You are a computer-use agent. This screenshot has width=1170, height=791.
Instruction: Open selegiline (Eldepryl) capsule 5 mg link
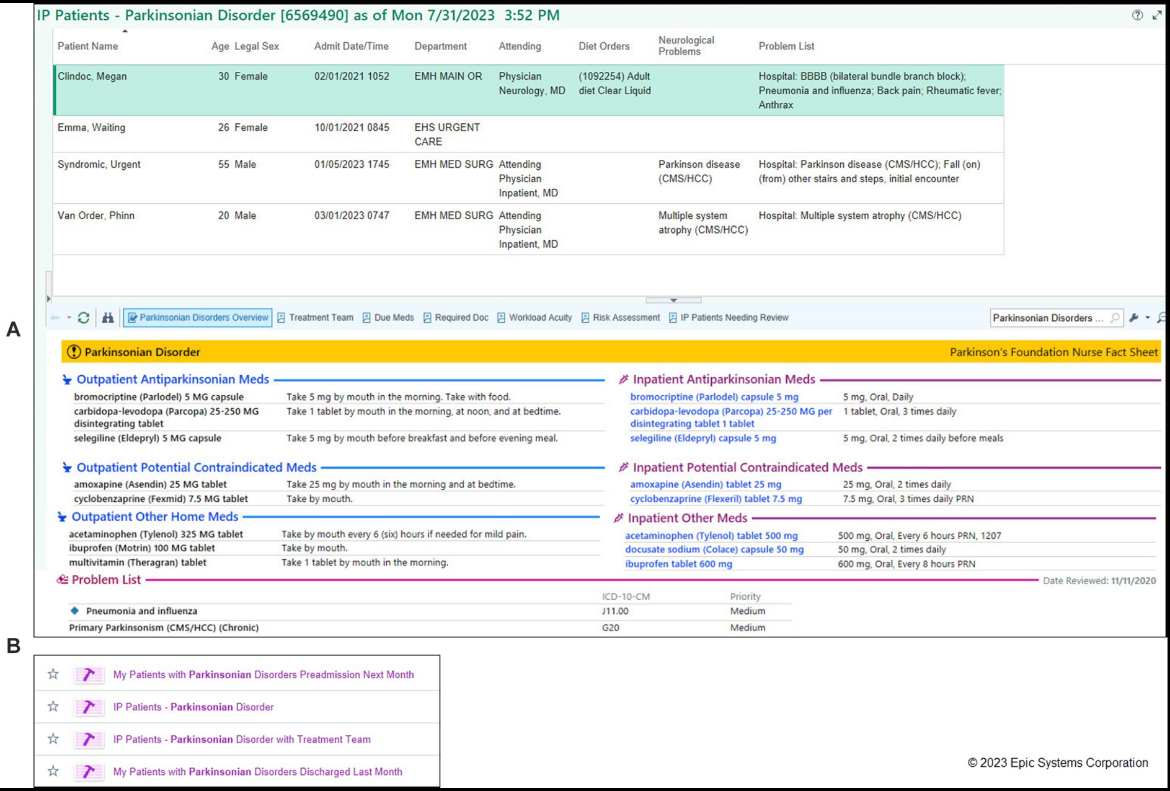(x=703, y=439)
